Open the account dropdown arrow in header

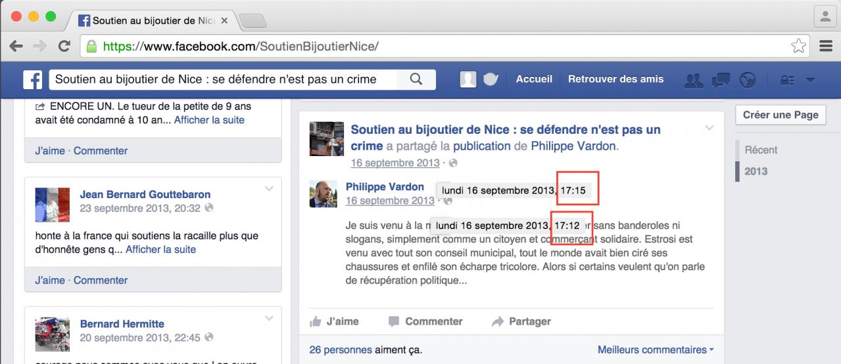pos(810,80)
